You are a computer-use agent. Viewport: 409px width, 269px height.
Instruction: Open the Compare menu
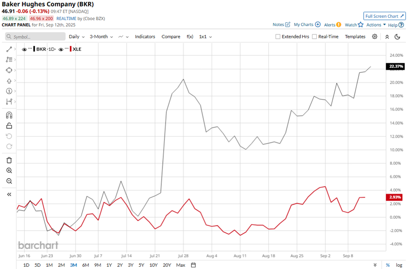click(x=171, y=37)
